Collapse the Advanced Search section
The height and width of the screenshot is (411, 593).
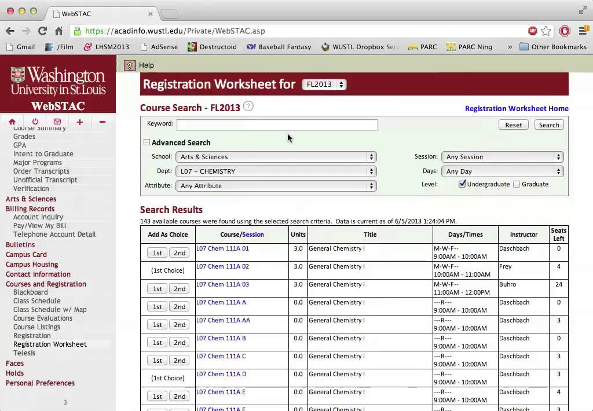coord(147,142)
